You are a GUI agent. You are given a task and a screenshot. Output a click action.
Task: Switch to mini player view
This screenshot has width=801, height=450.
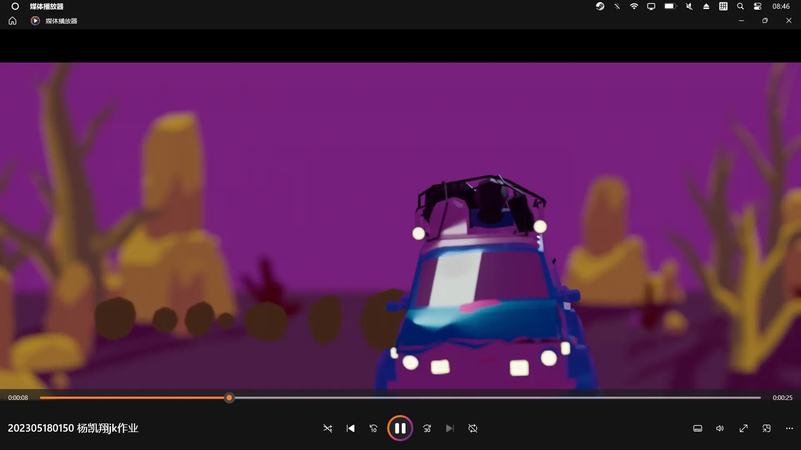click(766, 428)
